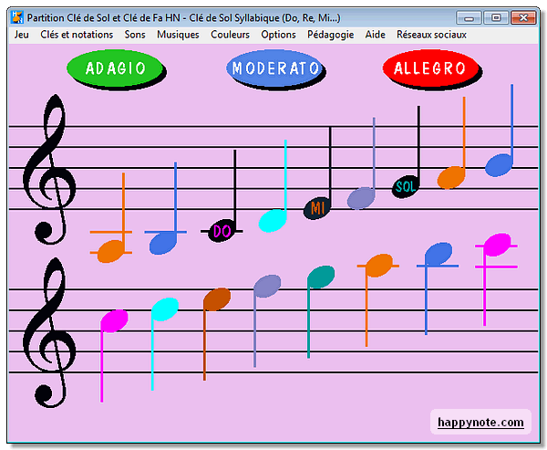Click the upper treble clef symbol

pyautogui.click(x=49, y=169)
